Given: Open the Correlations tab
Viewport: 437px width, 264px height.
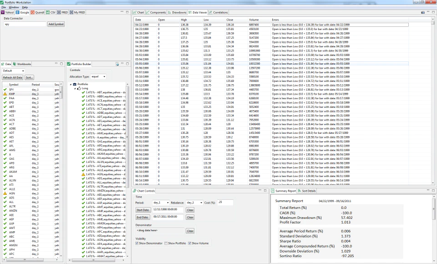Looking at the screenshot, I should pos(218,13).
